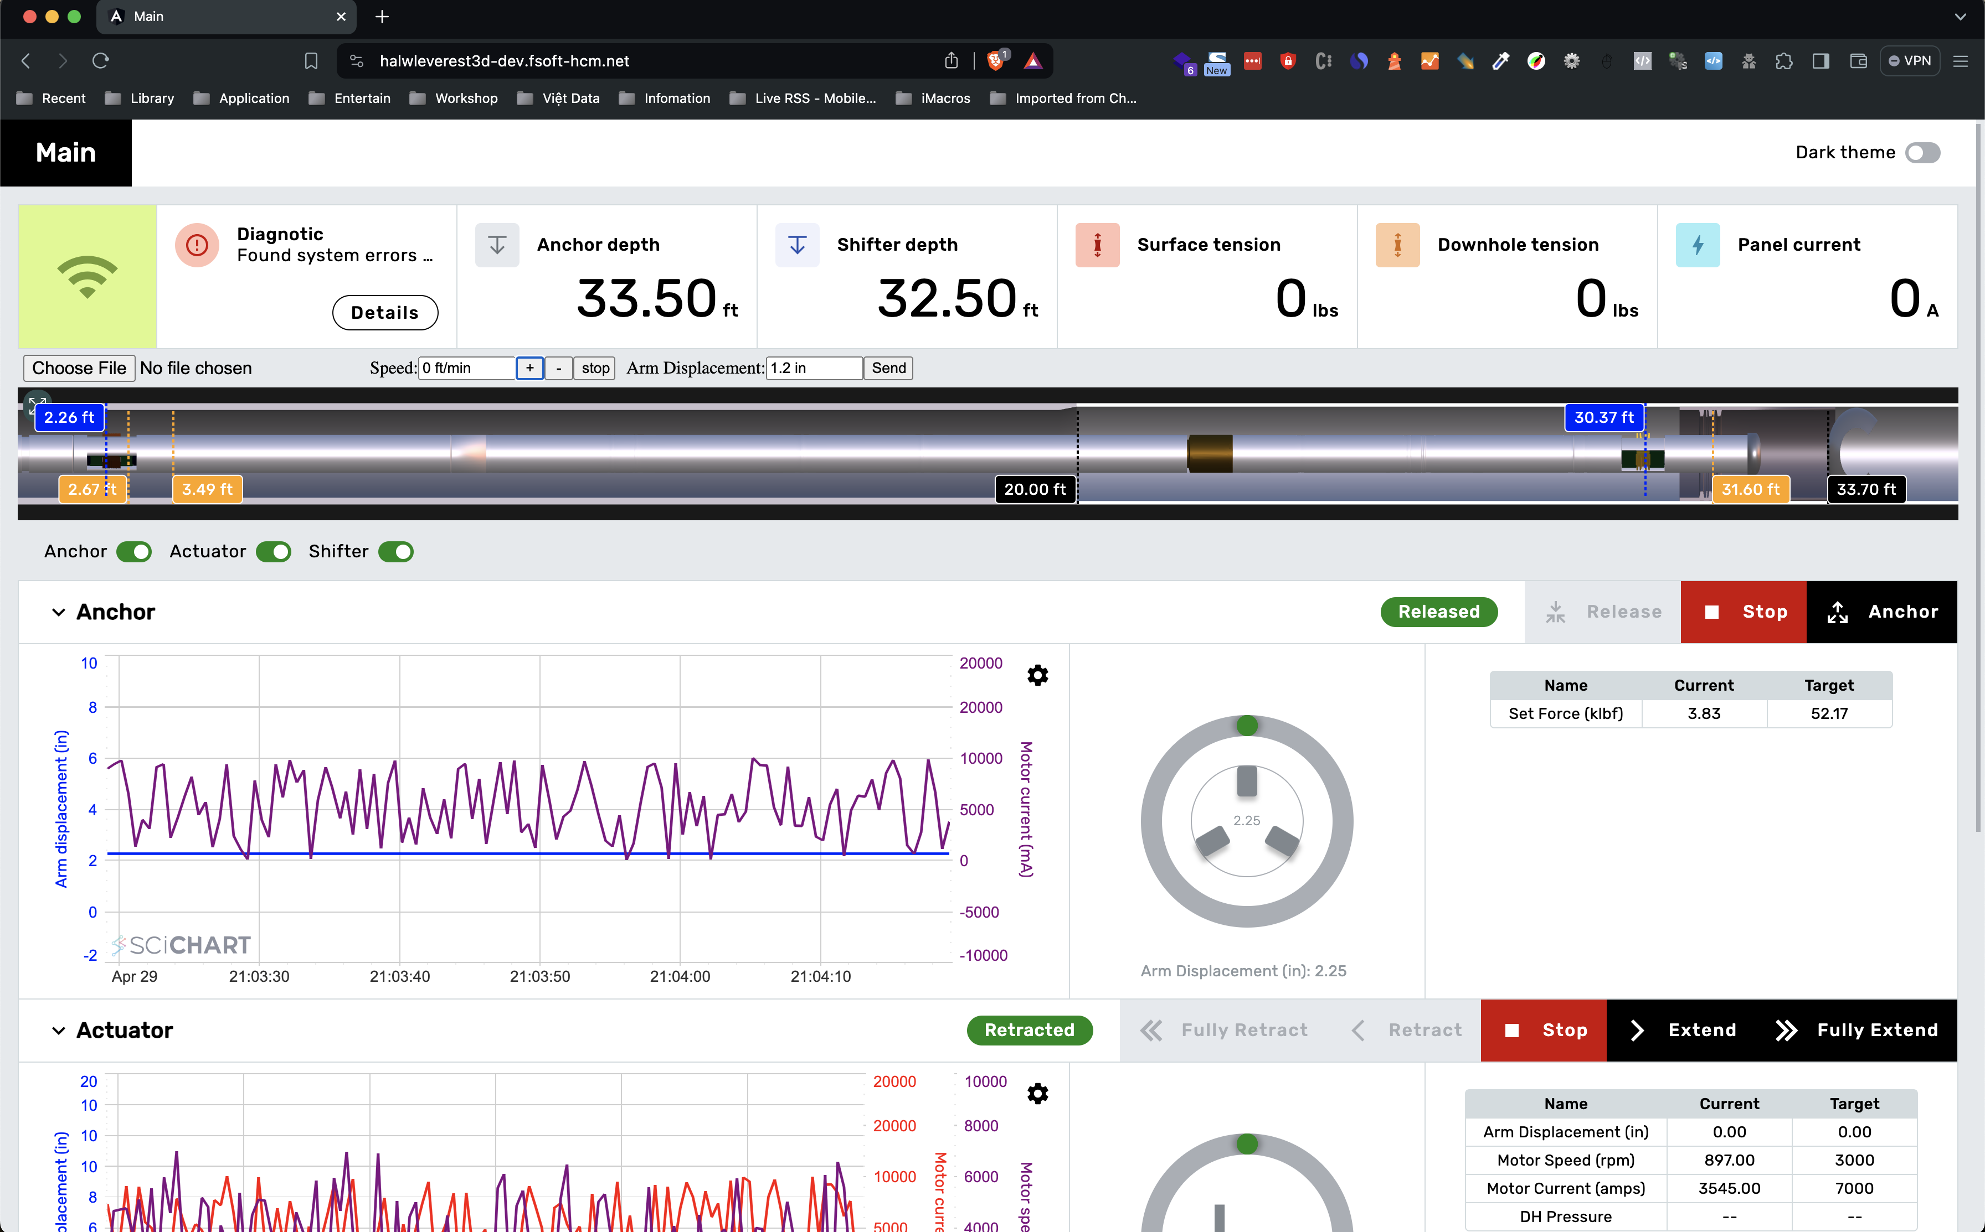Click the Arm Displacement input field
Screen dimensions: 1985x1232
click(812, 368)
